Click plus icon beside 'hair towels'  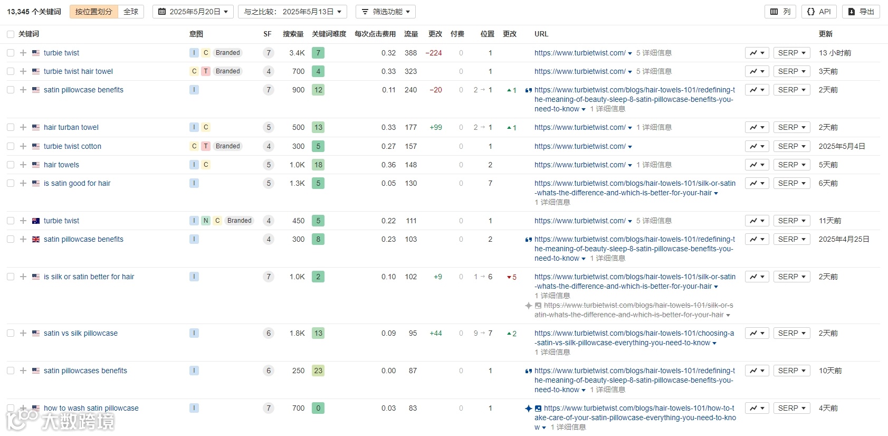point(23,165)
